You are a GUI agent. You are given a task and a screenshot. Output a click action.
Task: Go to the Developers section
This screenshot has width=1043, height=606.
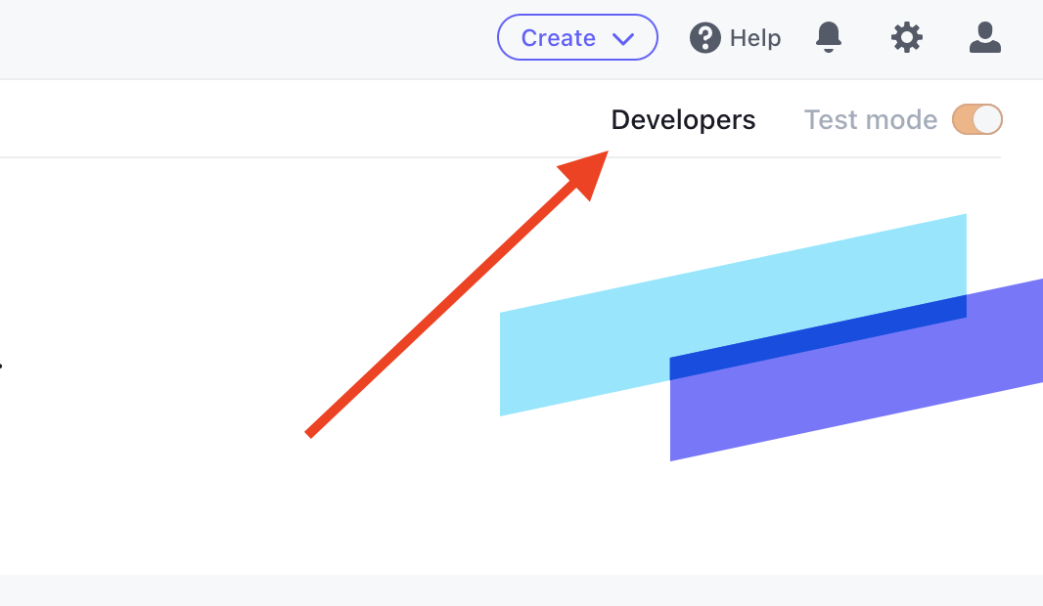[683, 120]
